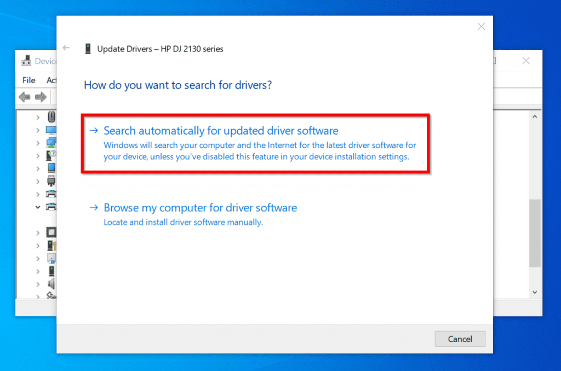561x371 pixels.
Task: Click the Device Manager title bar icon
Action: pyautogui.click(x=26, y=61)
